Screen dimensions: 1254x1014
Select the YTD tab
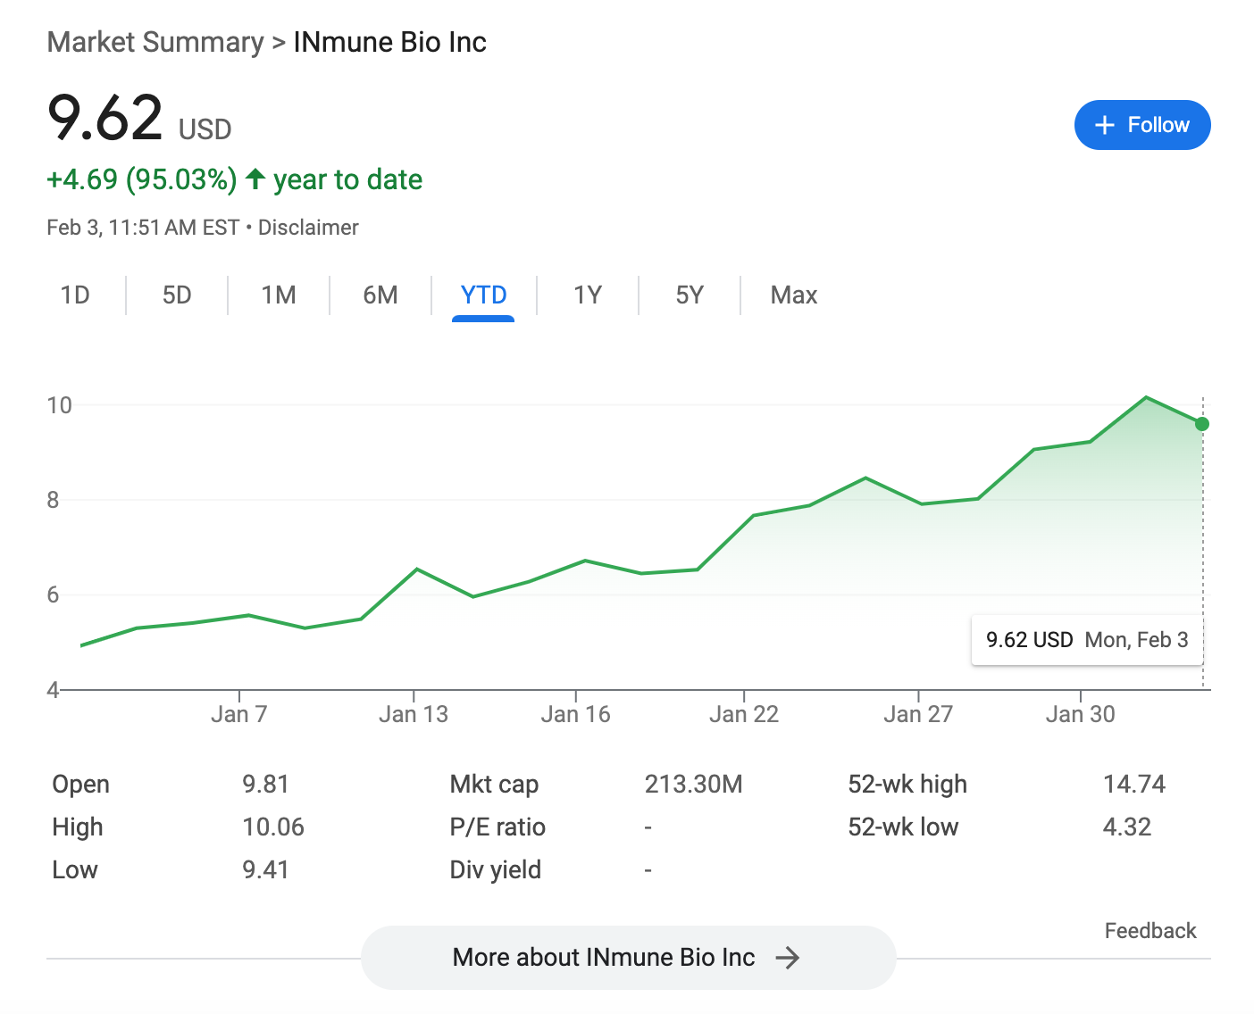coord(483,295)
